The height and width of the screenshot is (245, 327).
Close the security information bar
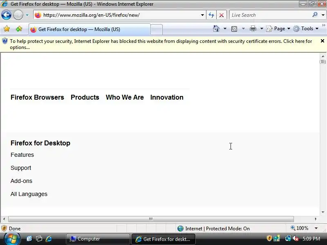tap(323, 41)
